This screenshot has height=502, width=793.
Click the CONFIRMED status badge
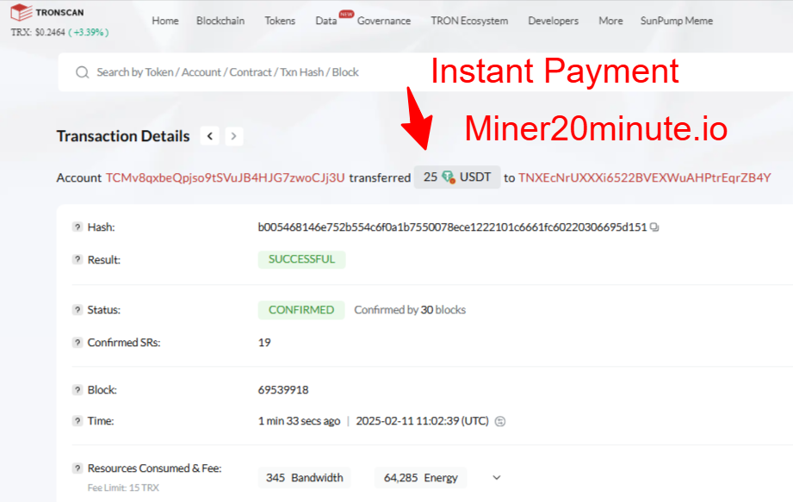(x=301, y=310)
